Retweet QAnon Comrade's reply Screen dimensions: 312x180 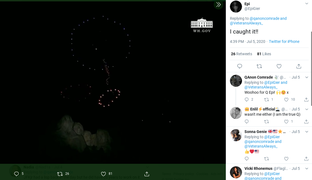click(x=266, y=99)
